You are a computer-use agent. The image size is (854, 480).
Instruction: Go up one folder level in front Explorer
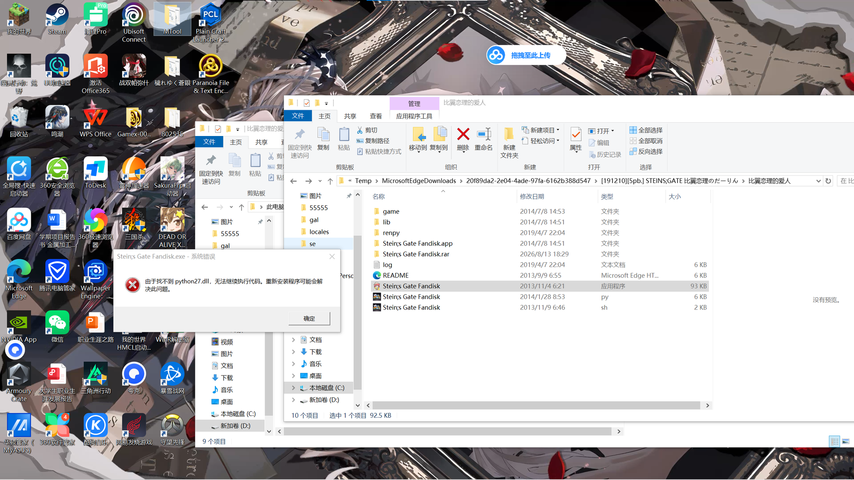pyautogui.click(x=330, y=181)
